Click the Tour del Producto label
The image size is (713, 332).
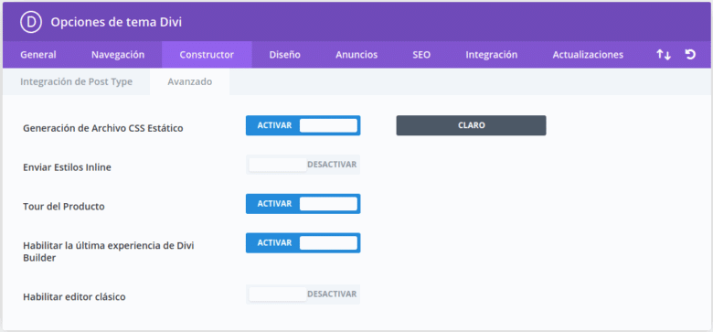(x=64, y=207)
